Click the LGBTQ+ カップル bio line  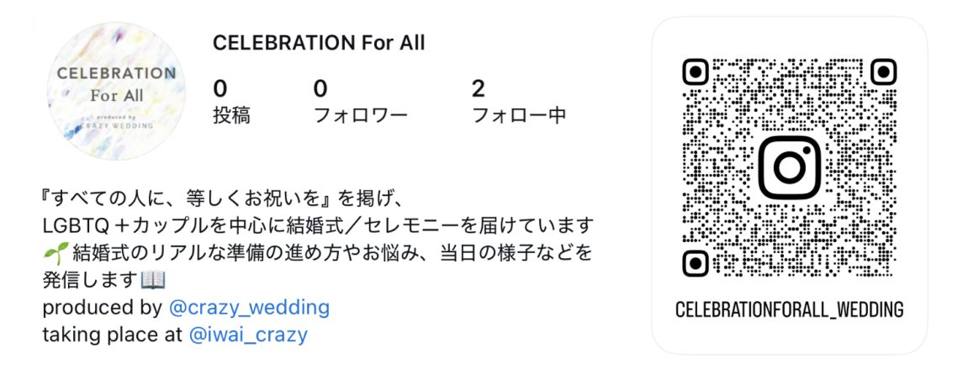(319, 226)
